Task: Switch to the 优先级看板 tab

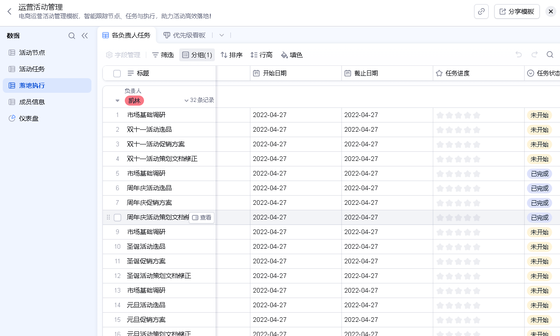Action: pyautogui.click(x=185, y=35)
